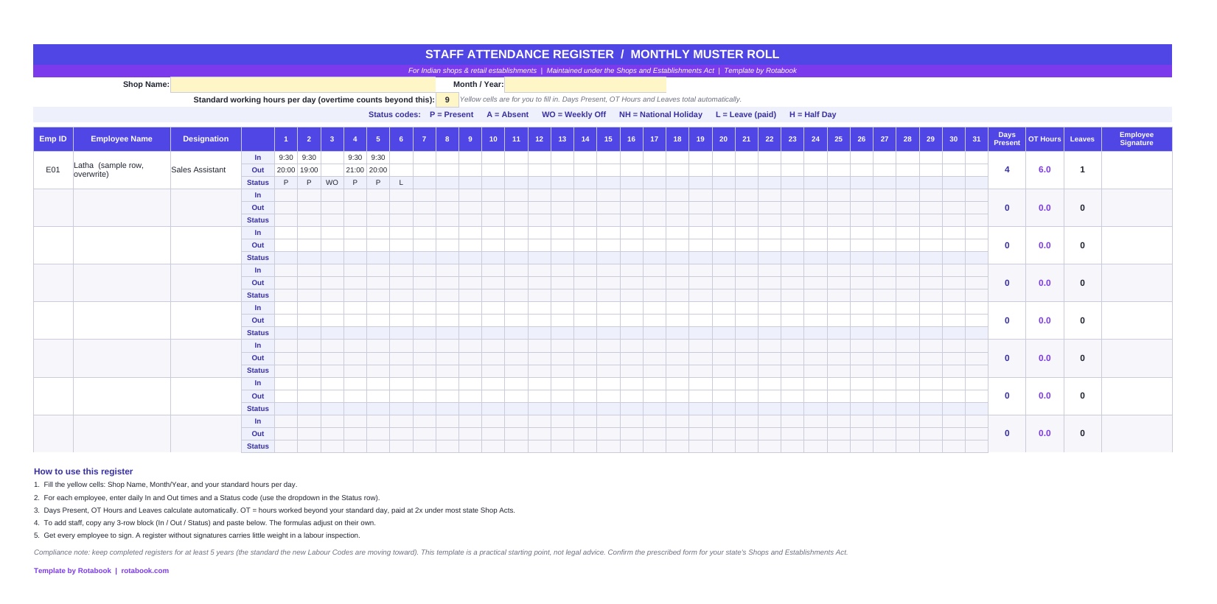This screenshot has width=1217, height=604.
Task: Click status code 'L = Leave (paid)' in the legend
Action: pos(745,115)
